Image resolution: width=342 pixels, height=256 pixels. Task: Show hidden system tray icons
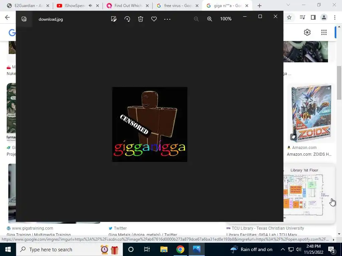(x=283, y=249)
